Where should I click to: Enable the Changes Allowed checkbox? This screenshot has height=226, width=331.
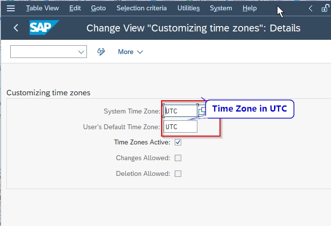tap(178, 158)
